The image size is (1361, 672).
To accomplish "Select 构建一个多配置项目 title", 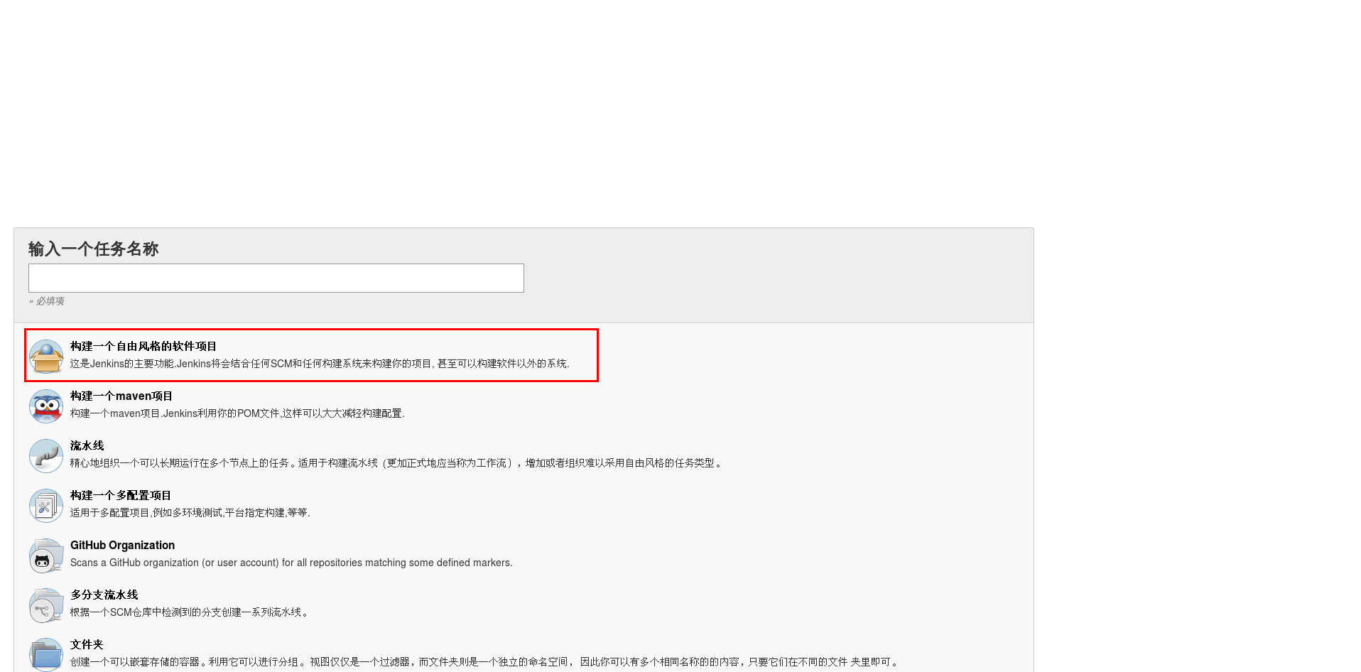I will tap(121, 495).
